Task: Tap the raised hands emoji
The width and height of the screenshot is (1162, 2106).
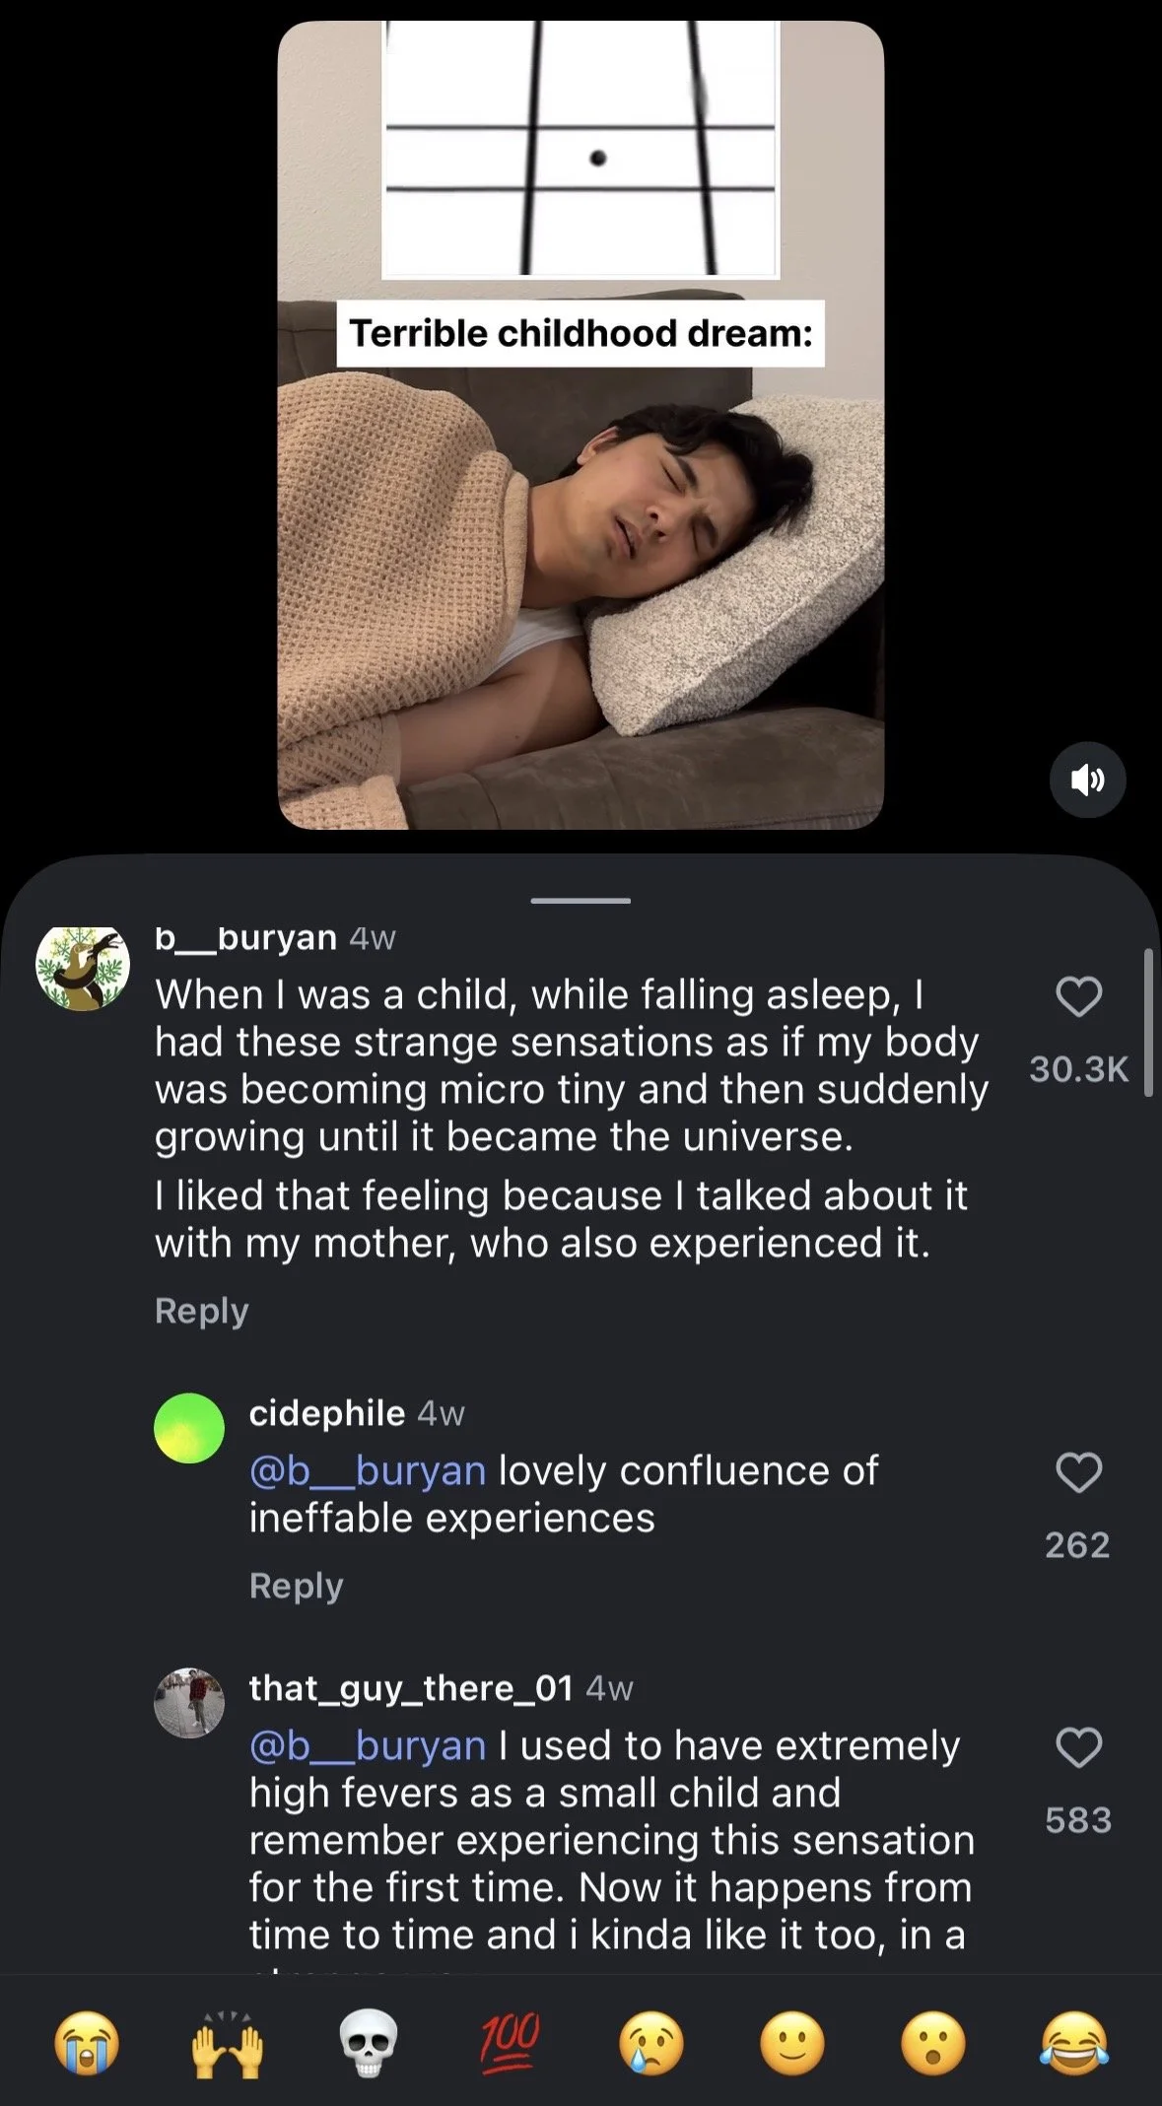Action: (228, 2043)
